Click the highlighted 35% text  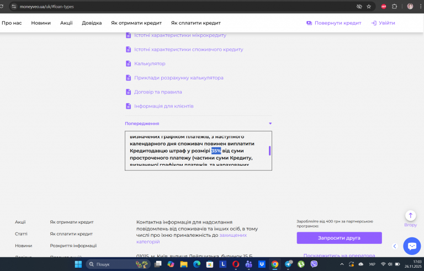tap(216, 151)
